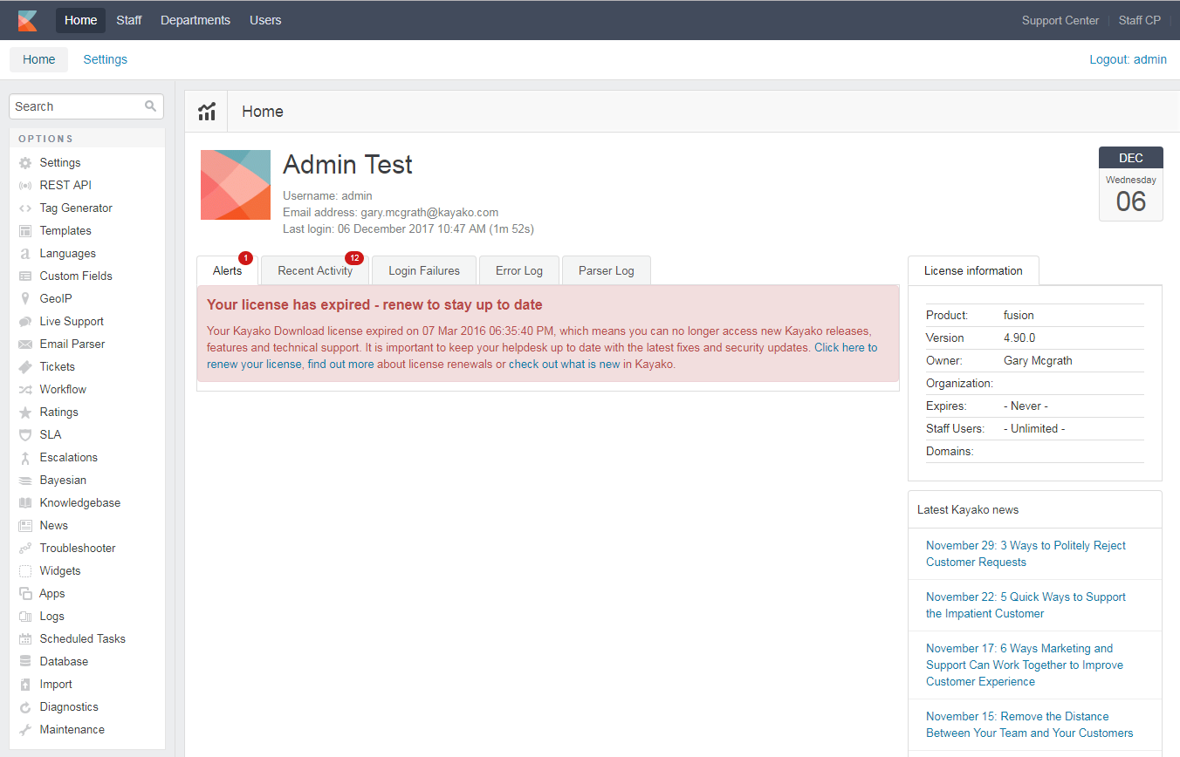Viewport: 1180px width, 757px height.
Task: Open news article about Impatient Customer
Action: tap(1026, 605)
